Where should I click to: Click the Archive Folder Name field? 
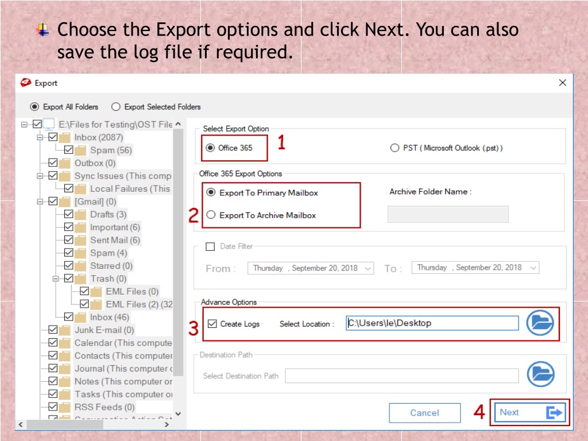448,214
